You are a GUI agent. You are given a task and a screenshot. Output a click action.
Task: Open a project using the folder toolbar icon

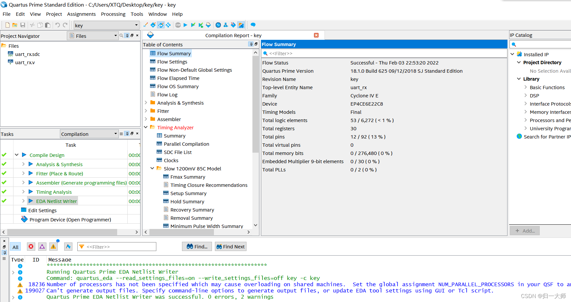pos(15,25)
